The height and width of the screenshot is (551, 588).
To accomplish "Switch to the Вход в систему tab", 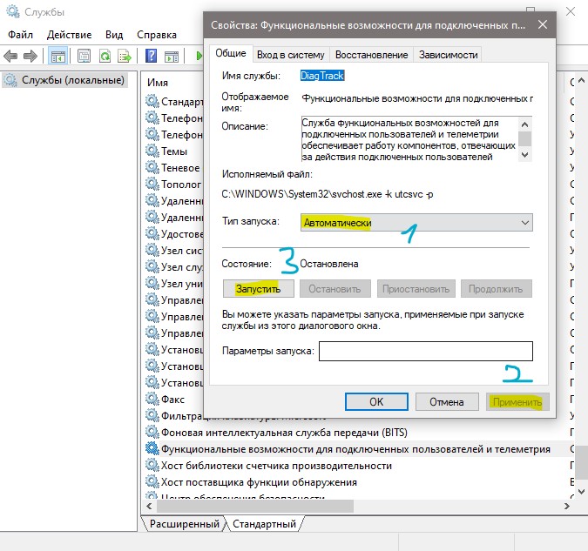I will (x=291, y=55).
